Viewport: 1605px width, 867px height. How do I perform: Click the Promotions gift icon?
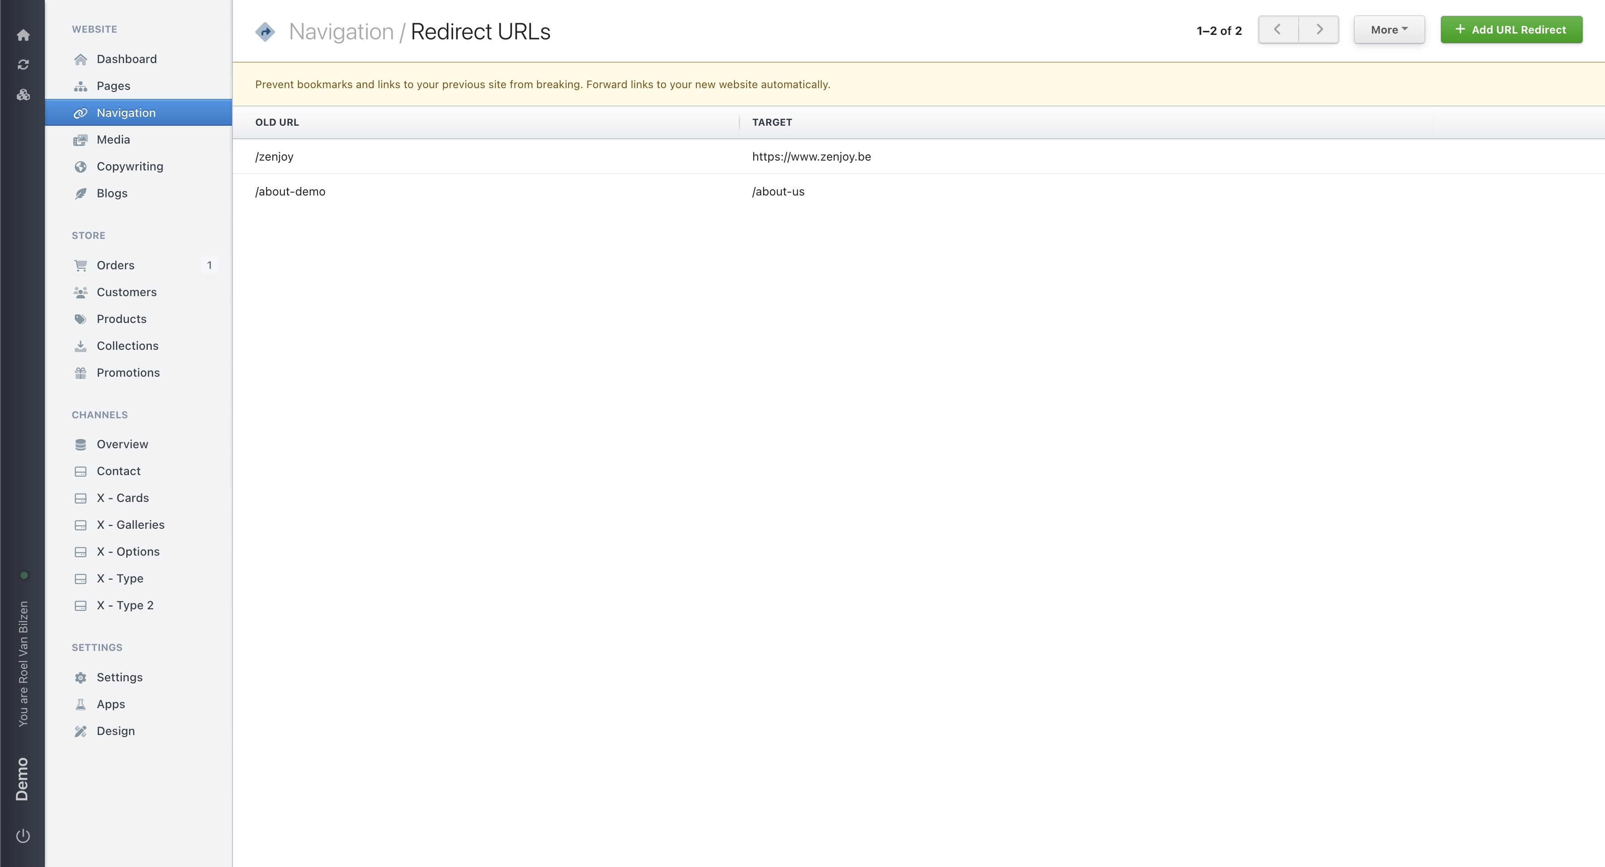click(81, 372)
